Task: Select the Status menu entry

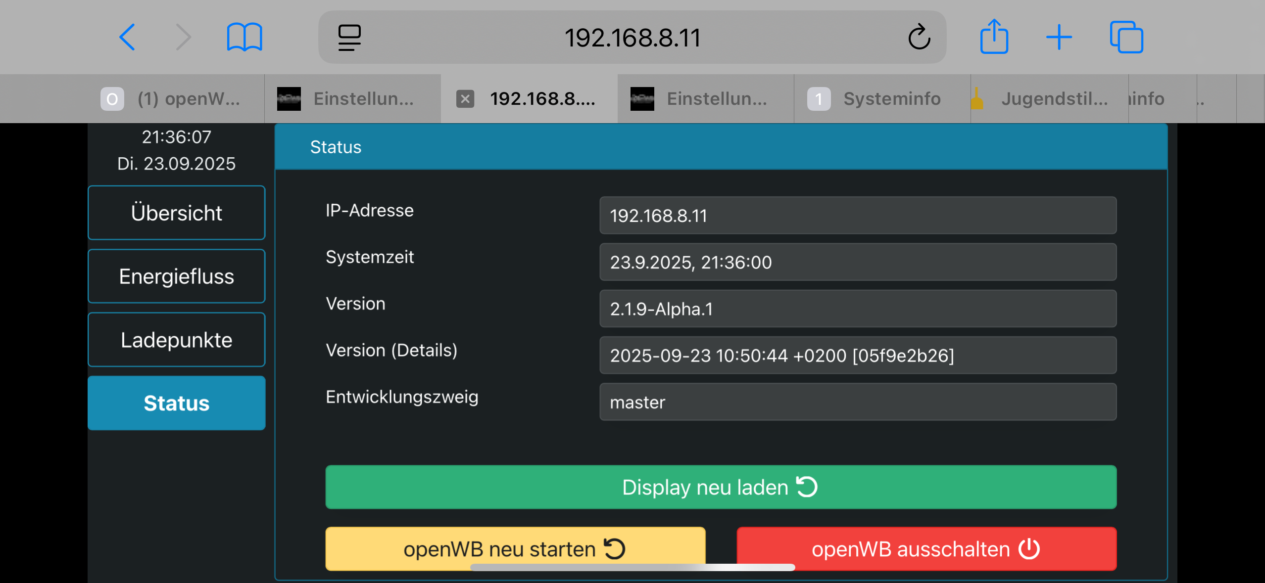Action: [x=177, y=404]
